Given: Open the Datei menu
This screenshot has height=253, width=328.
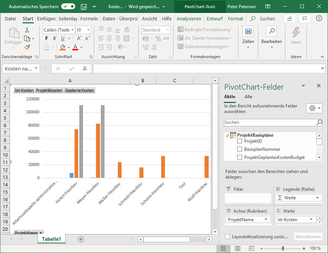Looking at the screenshot, I should [x=10, y=19].
